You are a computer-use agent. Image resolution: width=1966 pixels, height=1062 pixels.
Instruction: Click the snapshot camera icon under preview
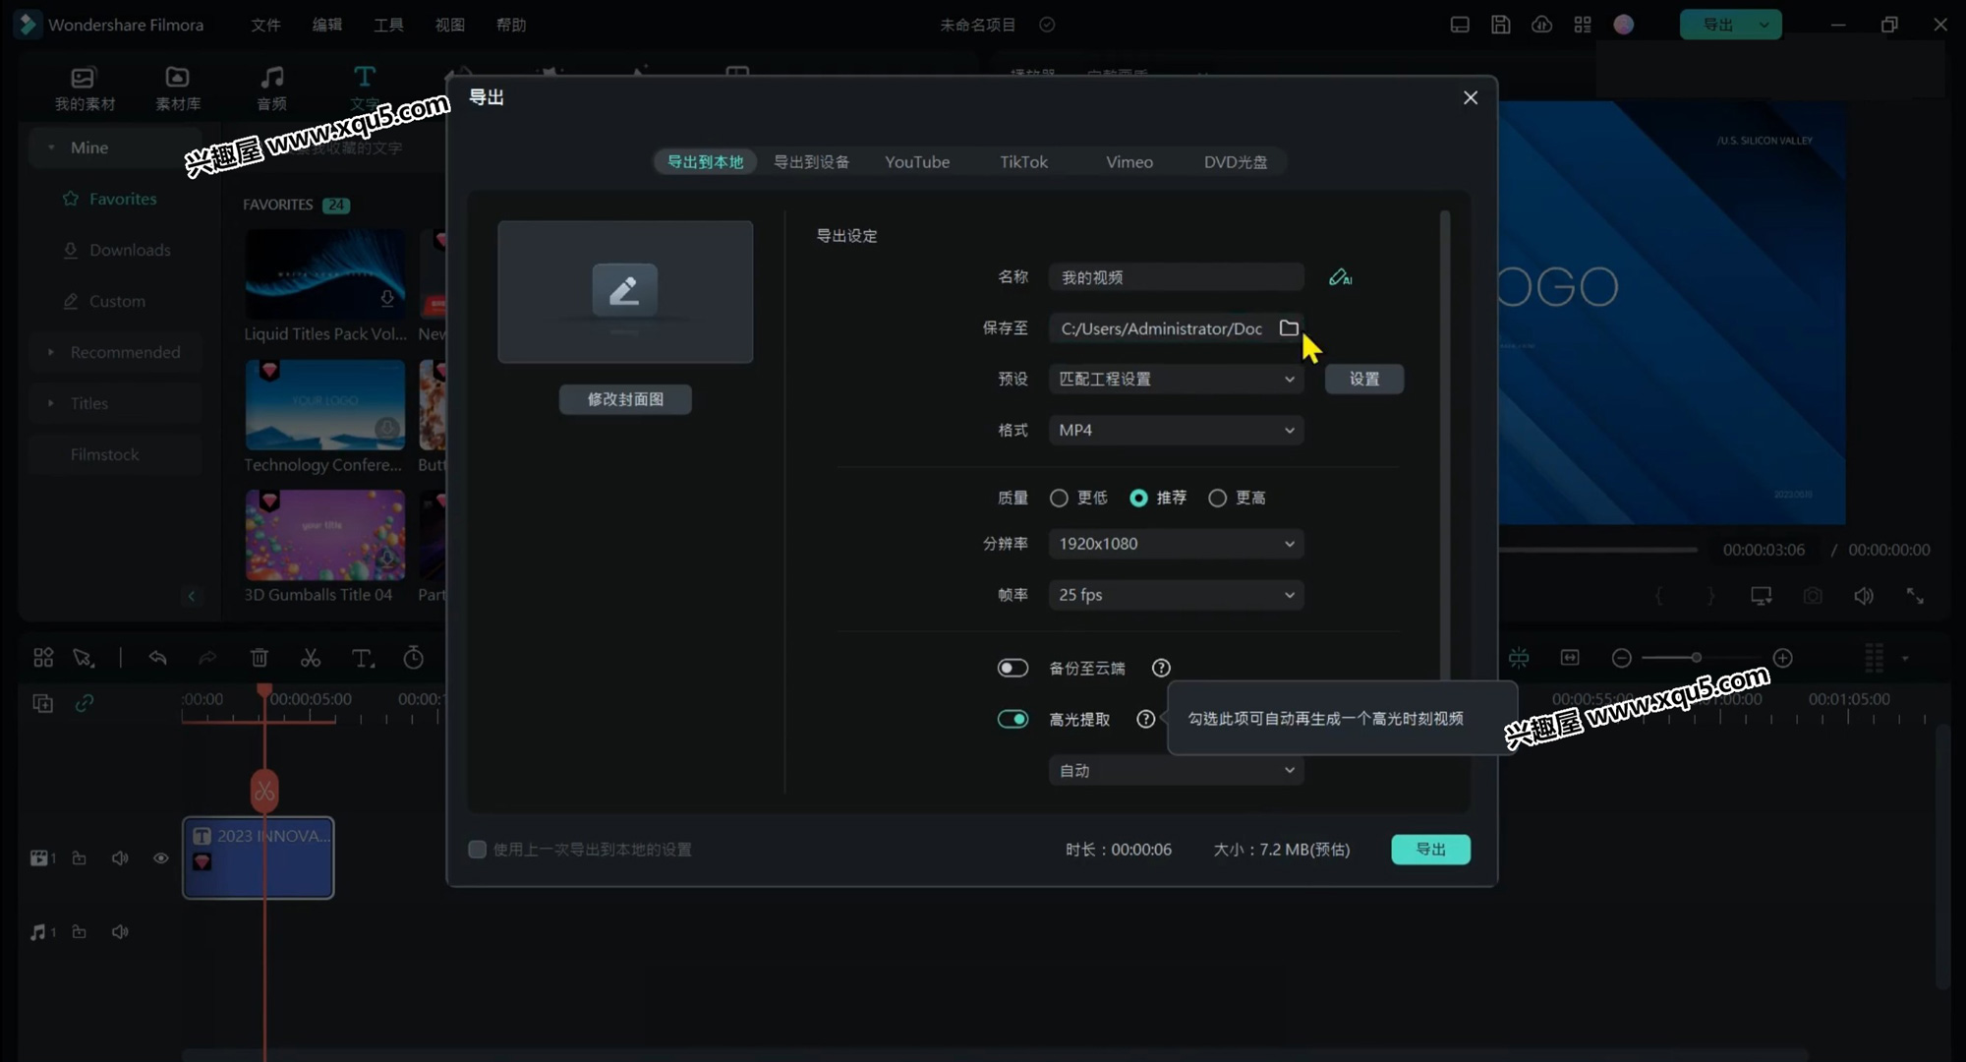[1813, 596]
